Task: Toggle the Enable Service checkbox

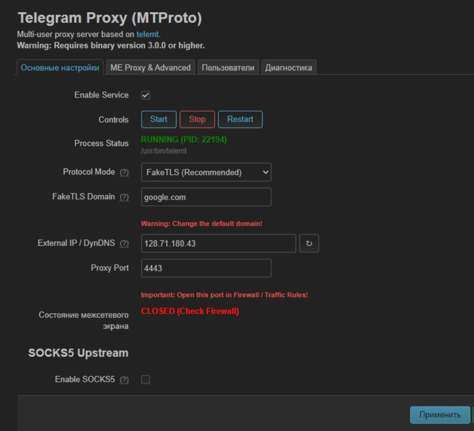Action: (146, 95)
